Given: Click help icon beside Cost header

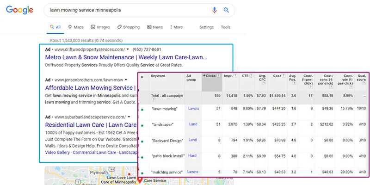Looking at the screenshot, I should [x=284, y=76].
